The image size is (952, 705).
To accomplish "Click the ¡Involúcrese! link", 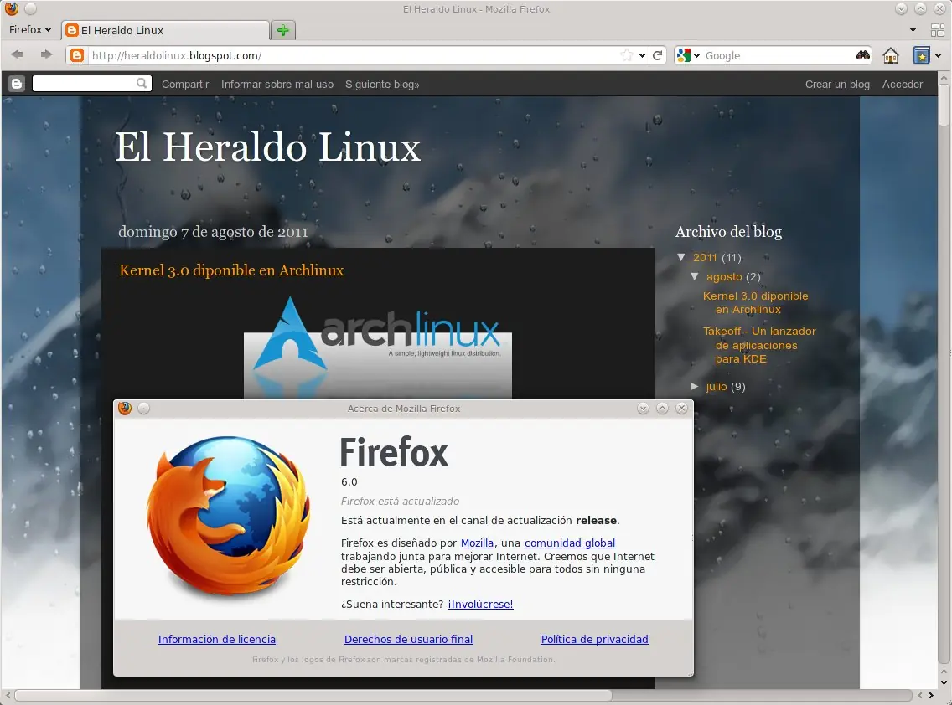I will (x=480, y=605).
